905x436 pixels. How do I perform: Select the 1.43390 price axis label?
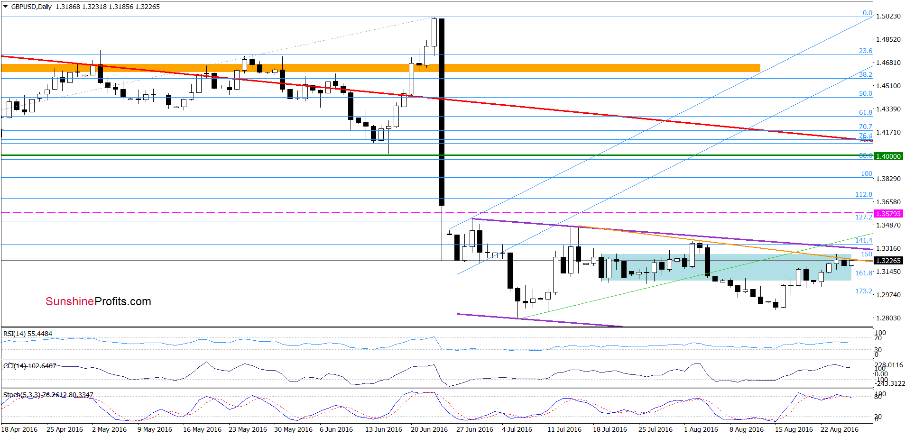point(888,109)
